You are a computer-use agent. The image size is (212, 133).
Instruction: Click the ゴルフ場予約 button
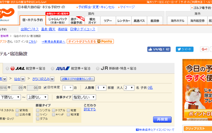201,8
